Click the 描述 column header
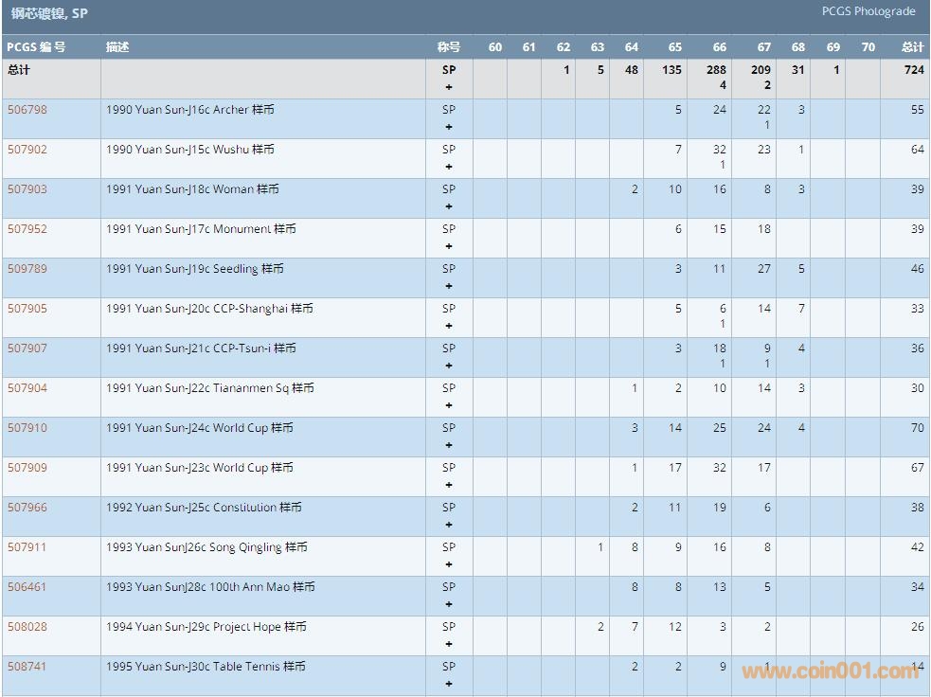Viewport: 931px width, 697px height. pyautogui.click(x=117, y=47)
